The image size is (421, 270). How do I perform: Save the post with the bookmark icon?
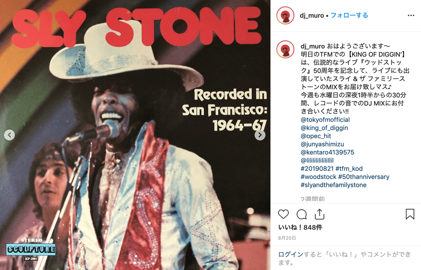[x=410, y=214]
